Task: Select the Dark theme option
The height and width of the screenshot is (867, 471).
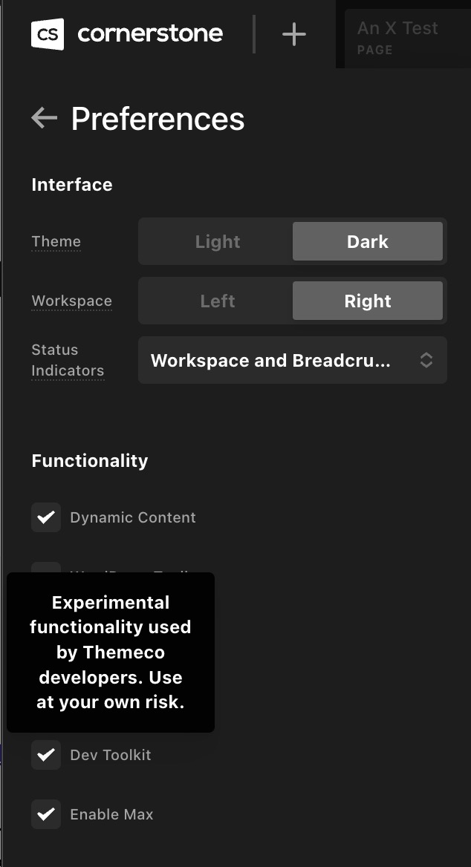Action: (368, 242)
